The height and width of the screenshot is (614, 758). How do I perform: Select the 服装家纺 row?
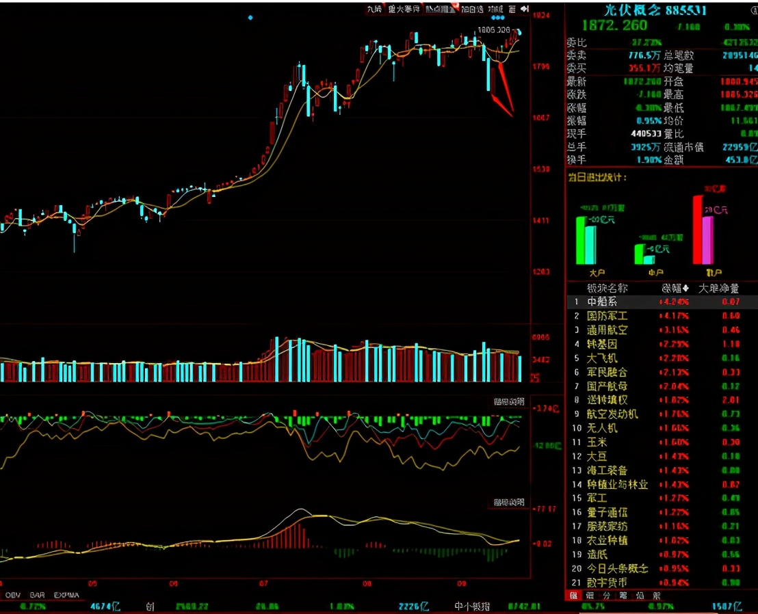pyautogui.click(x=662, y=526)
